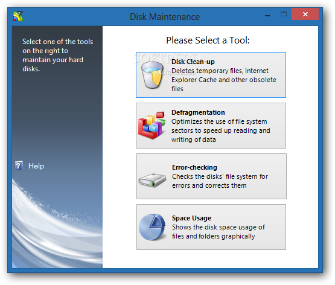This screenshot has height=285, width=335.
Task: Click the Space Usage pie chart icon
Action: (x=152, y=227)
